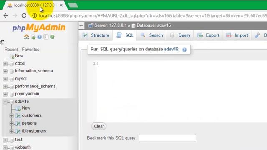Image resolution: width=267 pixels, height=150 pixels.
Task: Click the tblcustomers table icon
Action: (x=18, y=131)
